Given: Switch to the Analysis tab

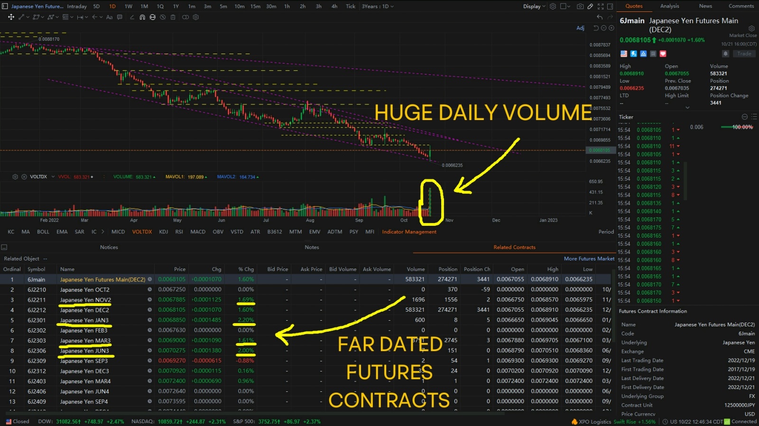Looking at the screenshot, I should [x=669, y=6].
